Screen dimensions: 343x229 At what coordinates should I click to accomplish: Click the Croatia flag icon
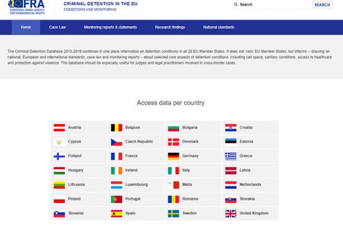click(231, 127)
